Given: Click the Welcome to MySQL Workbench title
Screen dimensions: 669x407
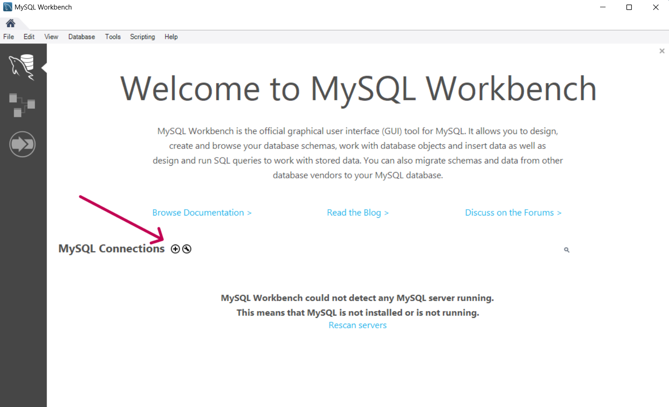Looking at the screenshot, I should pyautogui.click(x=358, y=89).
